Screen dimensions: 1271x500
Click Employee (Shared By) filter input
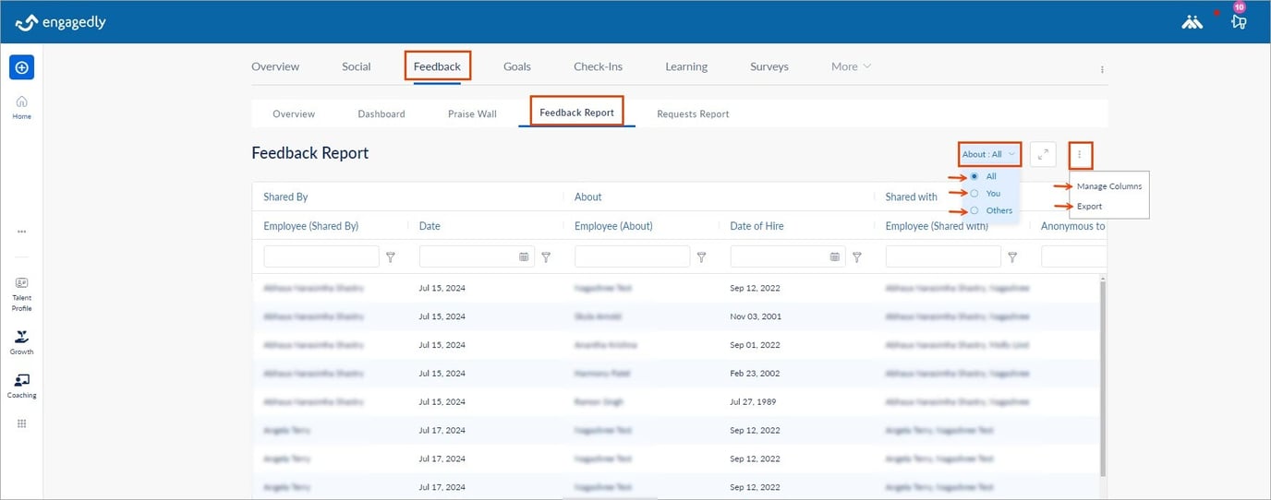pos(321,256)
